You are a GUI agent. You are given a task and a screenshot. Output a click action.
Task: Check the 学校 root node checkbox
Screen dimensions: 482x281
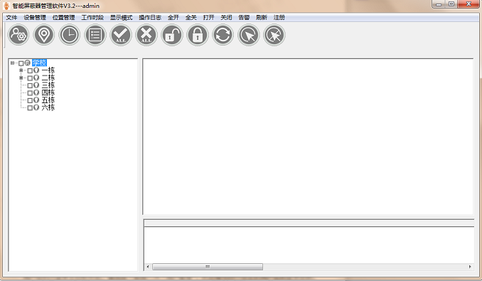pyautogui.click(x=21, y=63)
